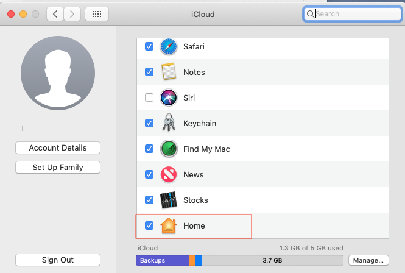This screenshot has height=273, width=405.
Task: Uncheck the Keychain checkbox
Action: 149,123
